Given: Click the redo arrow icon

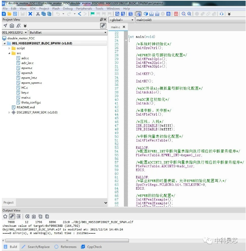Looking at the screenshot, I should click(69, 14).
